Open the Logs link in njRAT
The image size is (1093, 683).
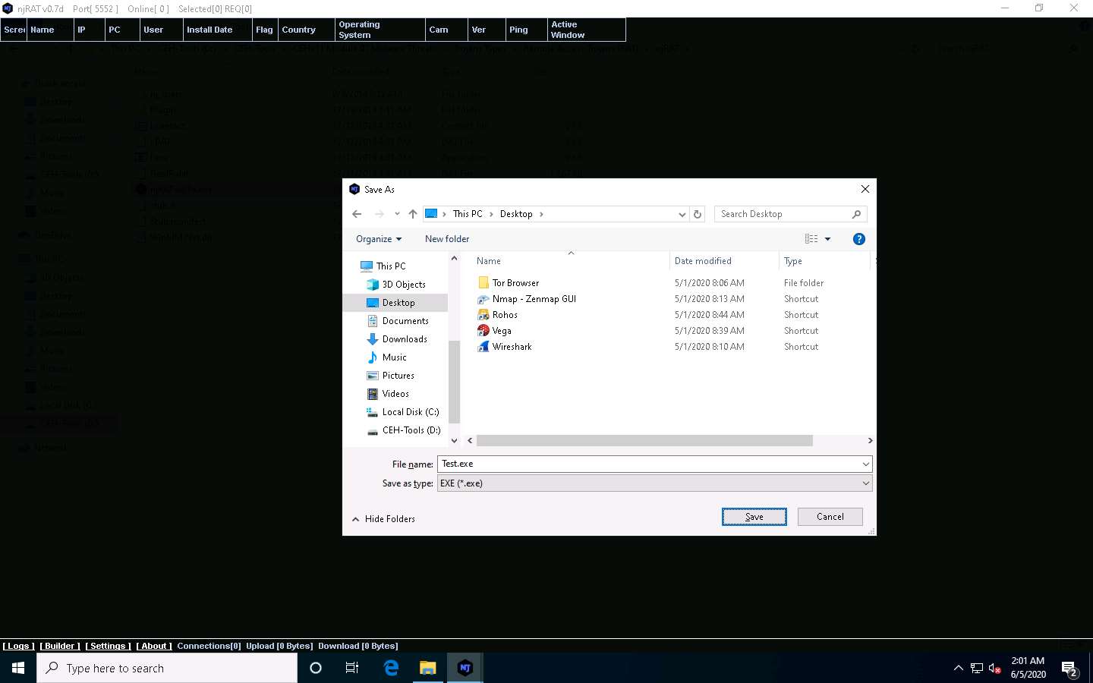(x=18, y=646)
